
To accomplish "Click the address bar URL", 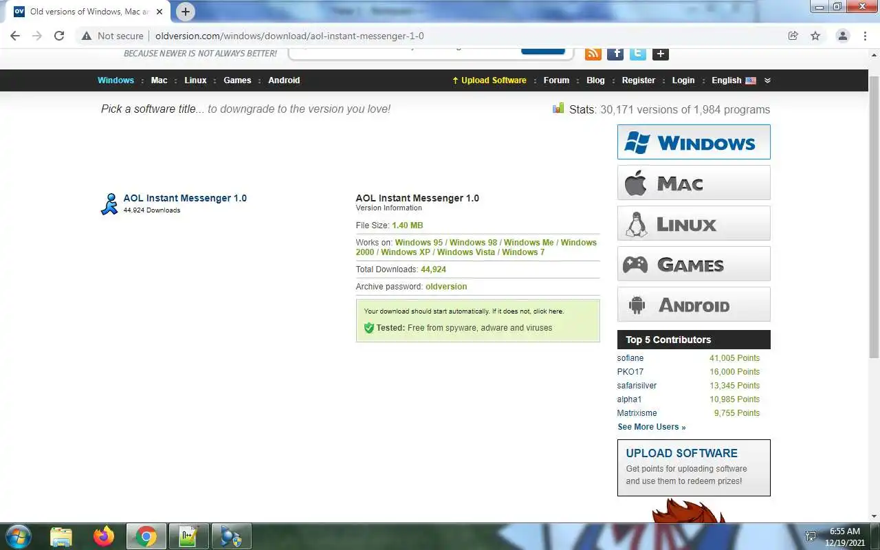I will [289, 36].
